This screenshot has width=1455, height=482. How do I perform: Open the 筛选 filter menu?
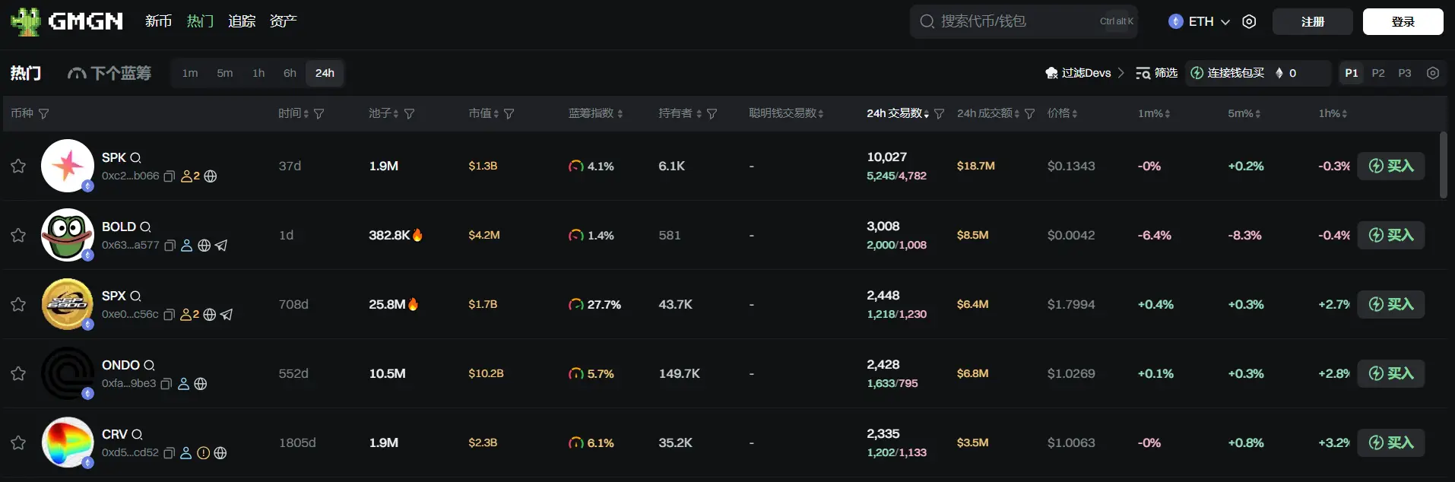pyautogui.click(x=1156, y=73)
